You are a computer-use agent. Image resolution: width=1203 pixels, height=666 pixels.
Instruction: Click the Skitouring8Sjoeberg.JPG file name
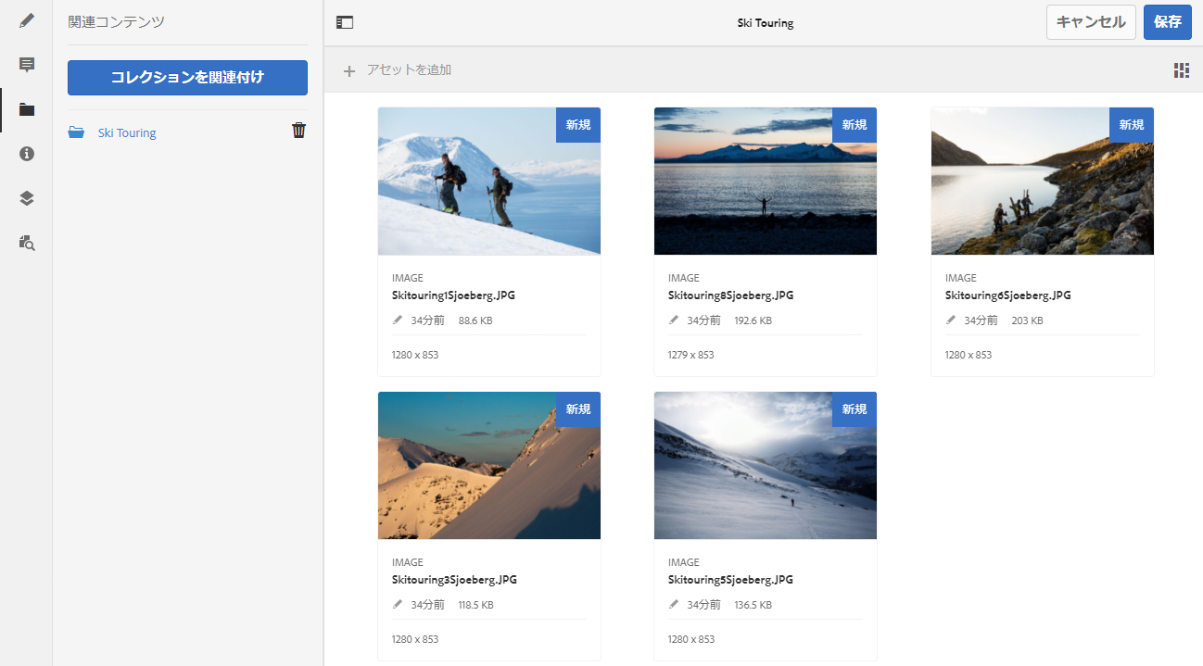[731, 295]
